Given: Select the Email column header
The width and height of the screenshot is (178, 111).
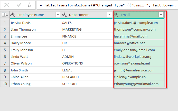Looking at the screenshot, I should tap(139, 15).
